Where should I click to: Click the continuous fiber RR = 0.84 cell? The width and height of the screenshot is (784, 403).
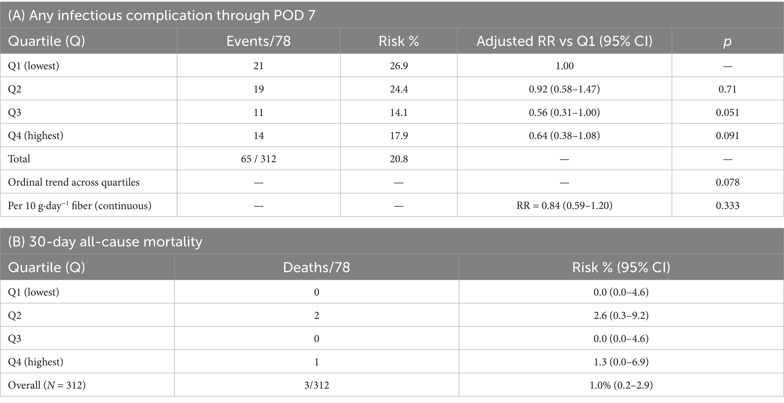coord(564,205)
